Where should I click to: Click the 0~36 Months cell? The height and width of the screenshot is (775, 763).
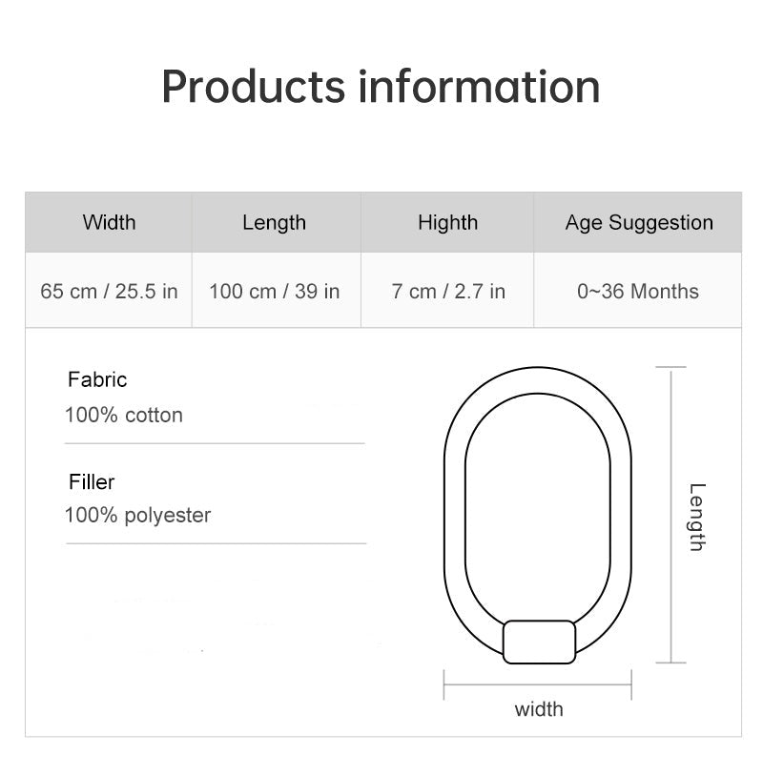click(638, 291)
